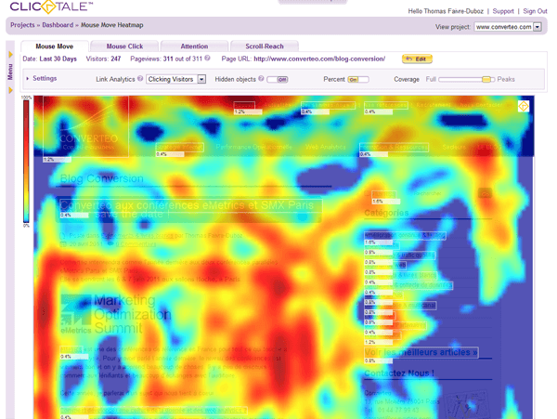Go to Dashboard breadcrumb
Viewport: 557px width, 419px height.
point(58,25)
